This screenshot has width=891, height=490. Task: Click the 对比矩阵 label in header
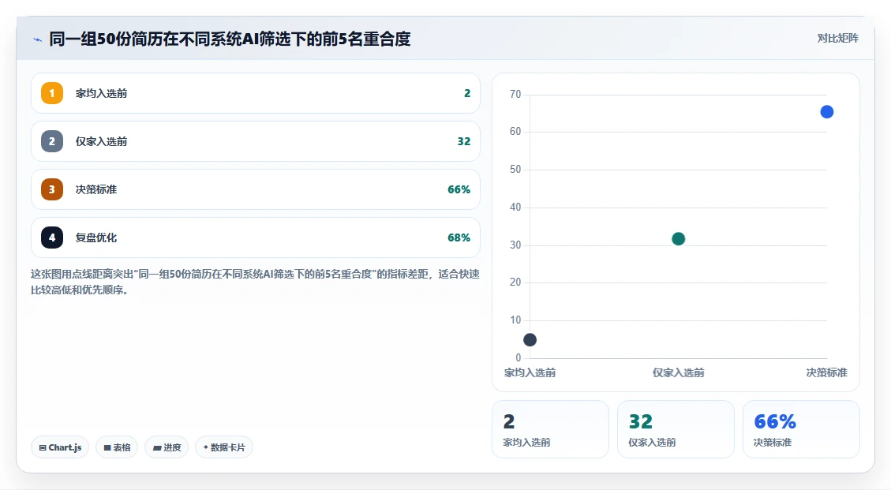[837, 38]
